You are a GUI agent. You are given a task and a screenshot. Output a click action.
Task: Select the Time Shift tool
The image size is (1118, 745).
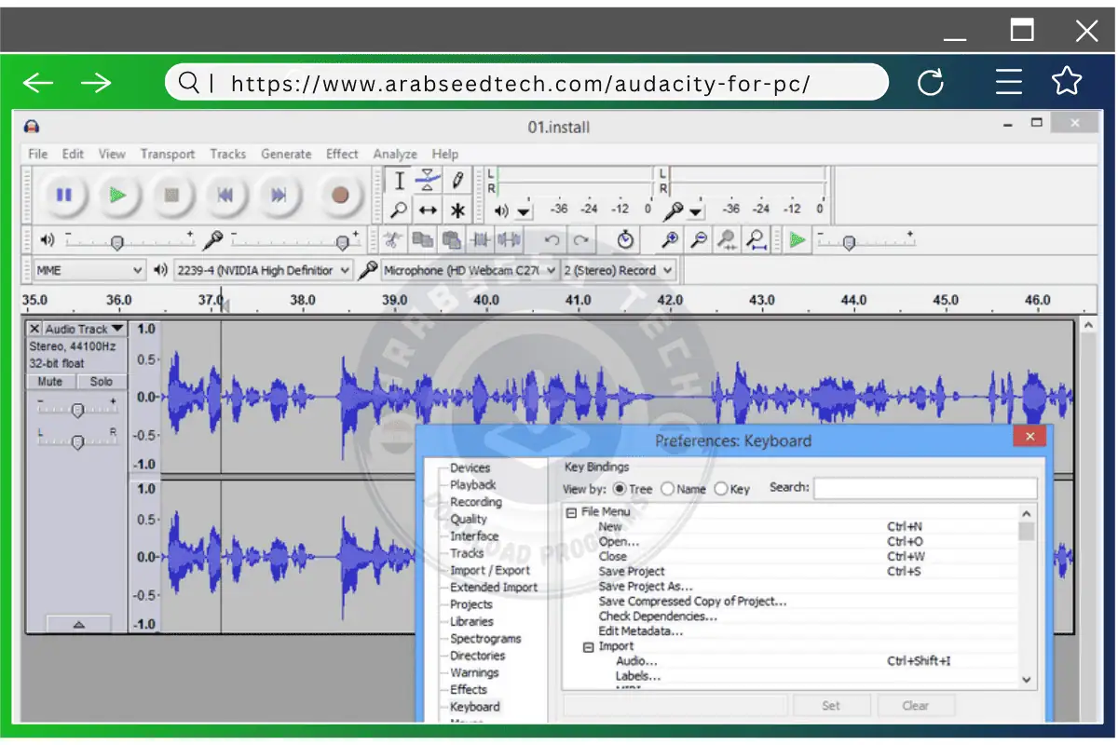[426, 210]
